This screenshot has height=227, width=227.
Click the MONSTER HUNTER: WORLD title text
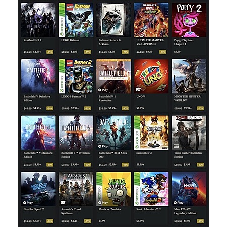[188, 98]
